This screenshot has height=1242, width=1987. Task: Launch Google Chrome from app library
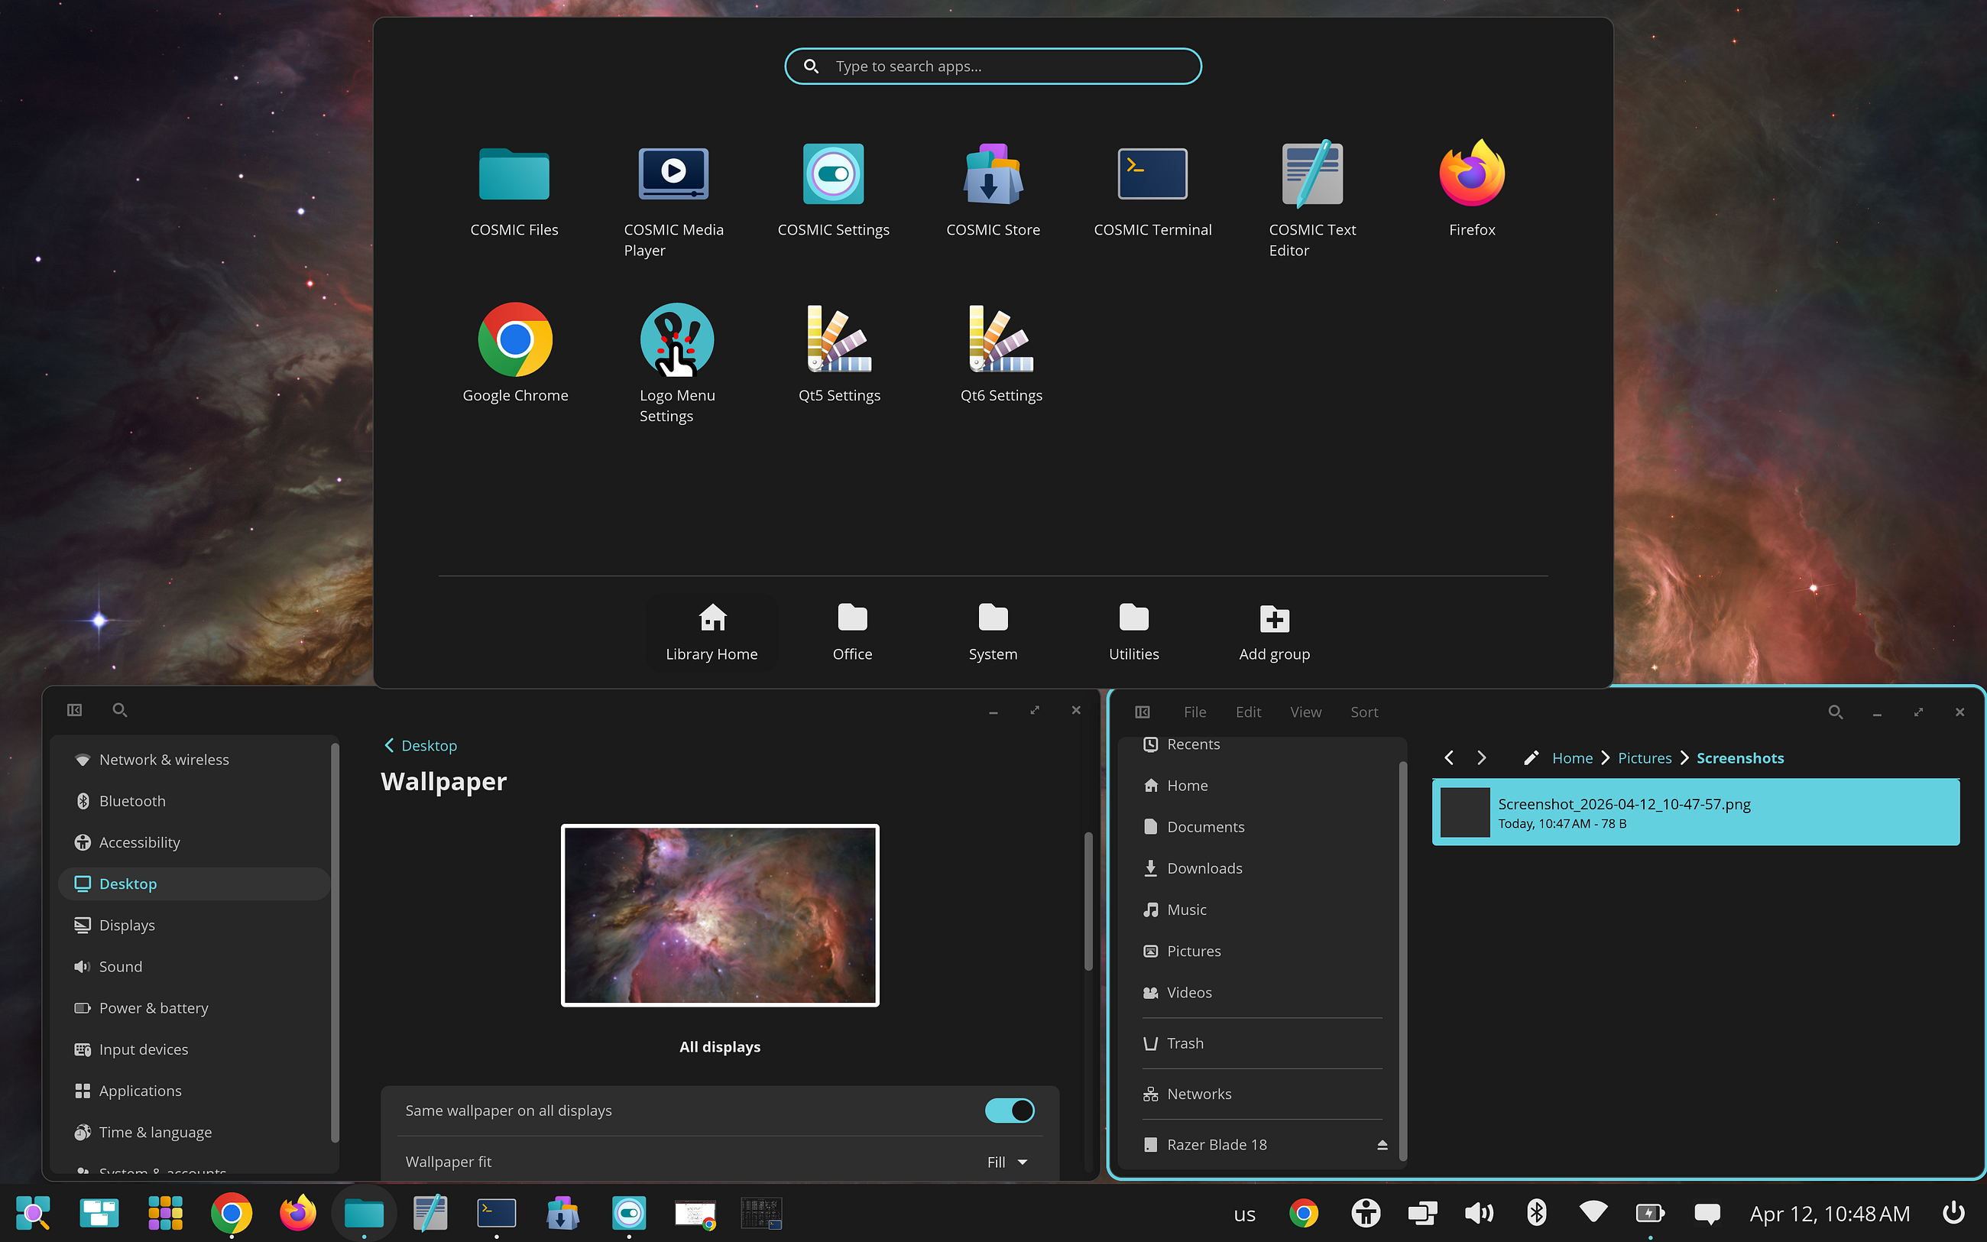pos(515,355)
